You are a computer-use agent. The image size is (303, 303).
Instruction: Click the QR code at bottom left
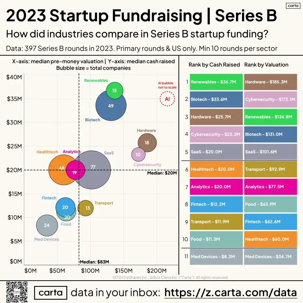(17, 292)
